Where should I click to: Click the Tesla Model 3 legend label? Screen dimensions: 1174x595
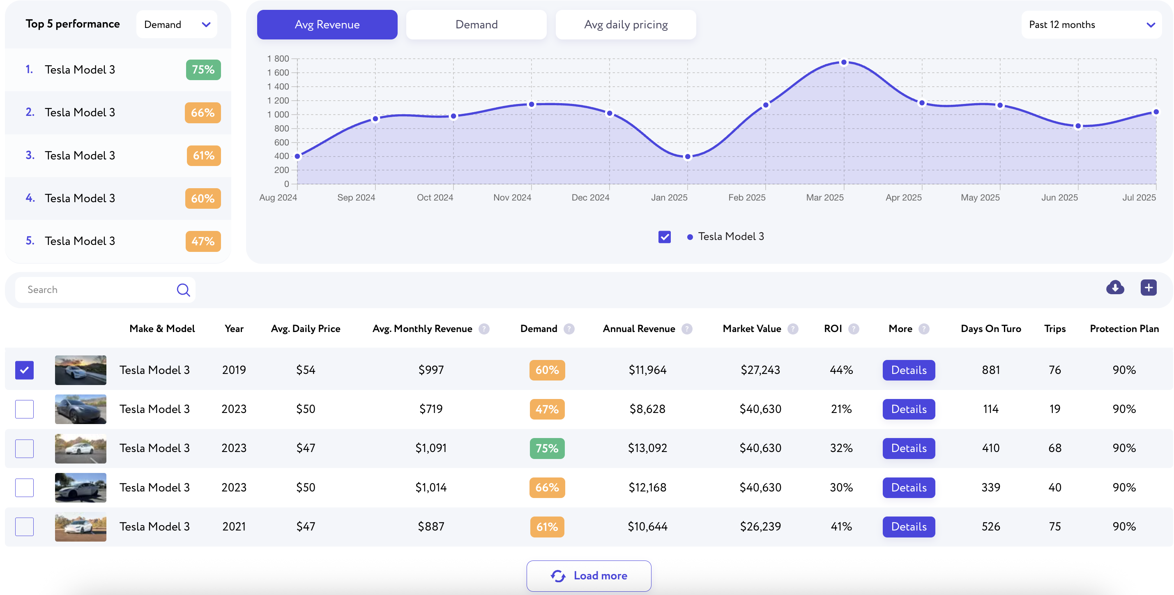coord(731,237)
